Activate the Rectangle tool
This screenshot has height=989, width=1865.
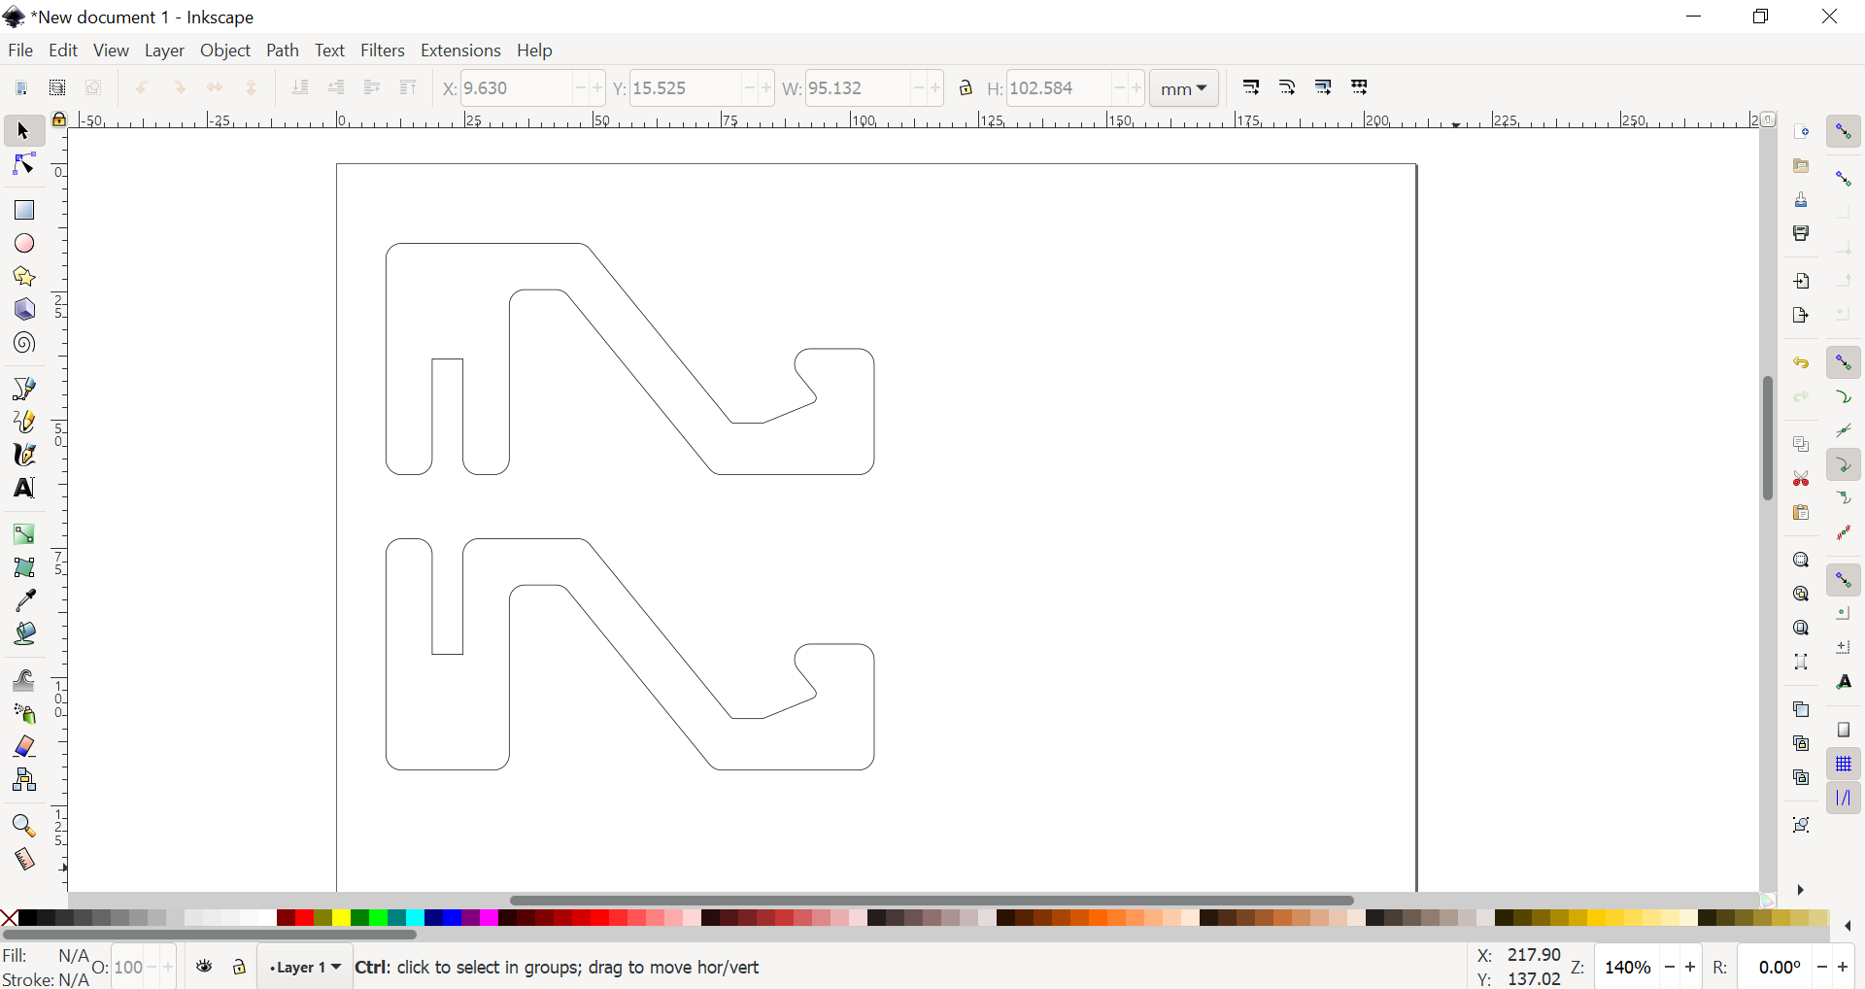coord(22,210)
